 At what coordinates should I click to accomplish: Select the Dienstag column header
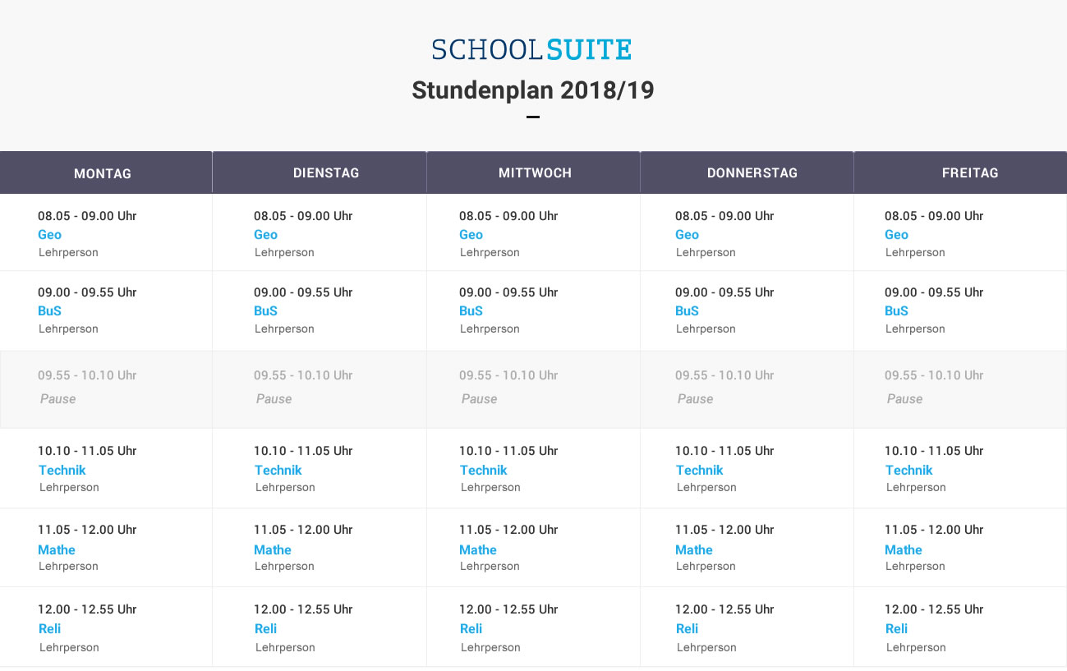click(326, 173)
